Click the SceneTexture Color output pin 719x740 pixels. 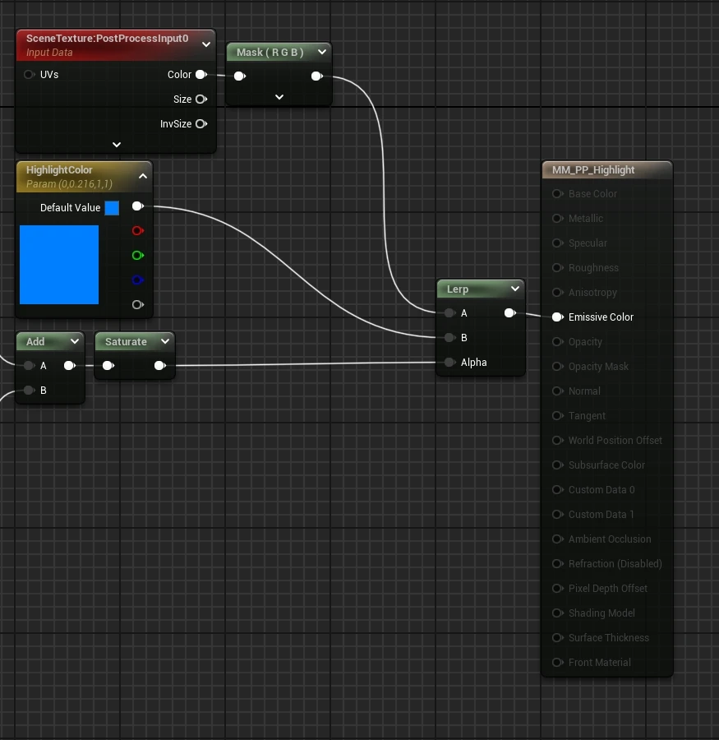click(200, 75)
